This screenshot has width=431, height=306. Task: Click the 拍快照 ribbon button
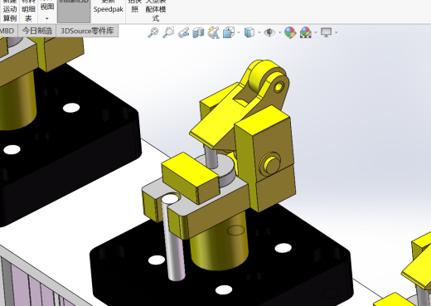[135, 7]
